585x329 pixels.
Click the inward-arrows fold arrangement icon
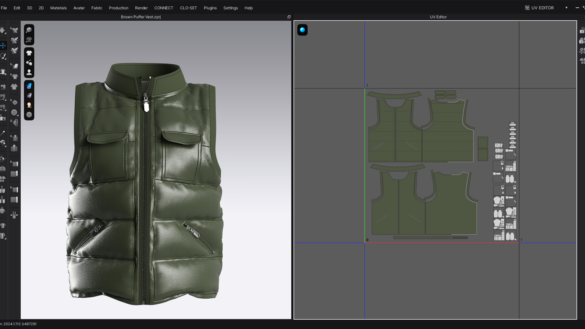pos(14,215)
